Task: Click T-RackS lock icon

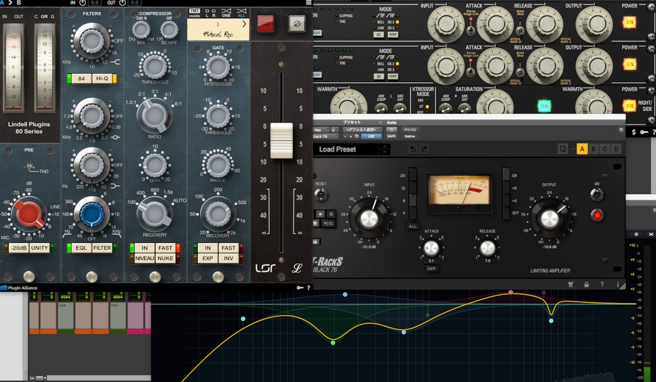Action: [x=587, y=285]
